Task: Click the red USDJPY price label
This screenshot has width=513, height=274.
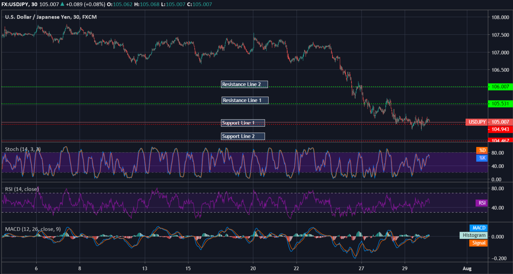Action: [x=477, y=122]
